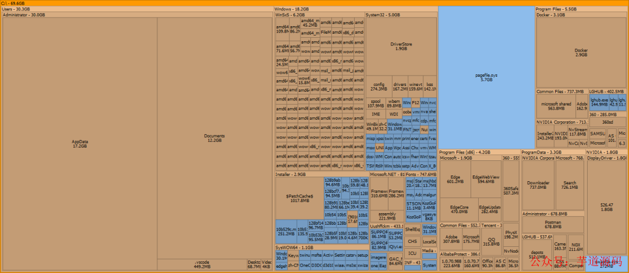Click the LGHUB - 402.5MB header
Screen dimensions: 629x273
pos(608,92)
